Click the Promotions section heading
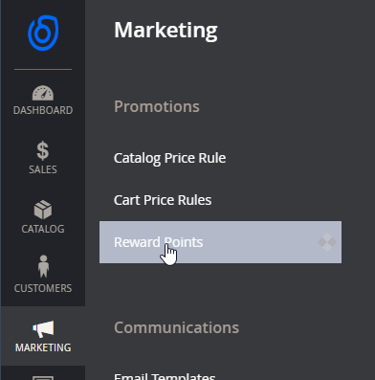The height and width of the screenshot is (380, 375). tap(157, 106)
